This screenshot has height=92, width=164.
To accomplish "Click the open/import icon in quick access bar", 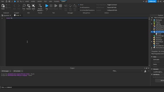I will [9, 1].
